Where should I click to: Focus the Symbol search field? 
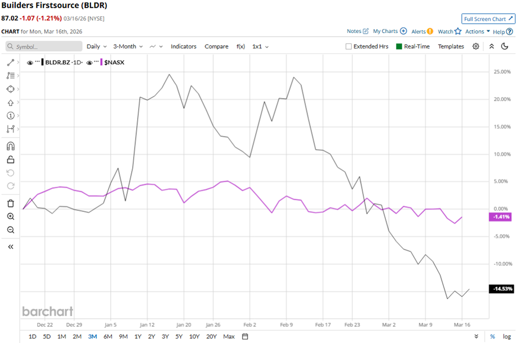tap(44, 46)
